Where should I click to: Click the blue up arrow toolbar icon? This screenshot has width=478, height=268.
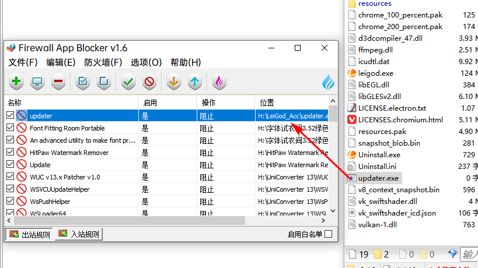tap(195, 82)
